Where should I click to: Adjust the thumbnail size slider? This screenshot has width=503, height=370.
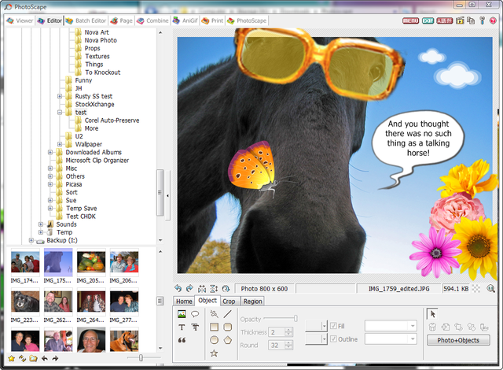[141, 357]
